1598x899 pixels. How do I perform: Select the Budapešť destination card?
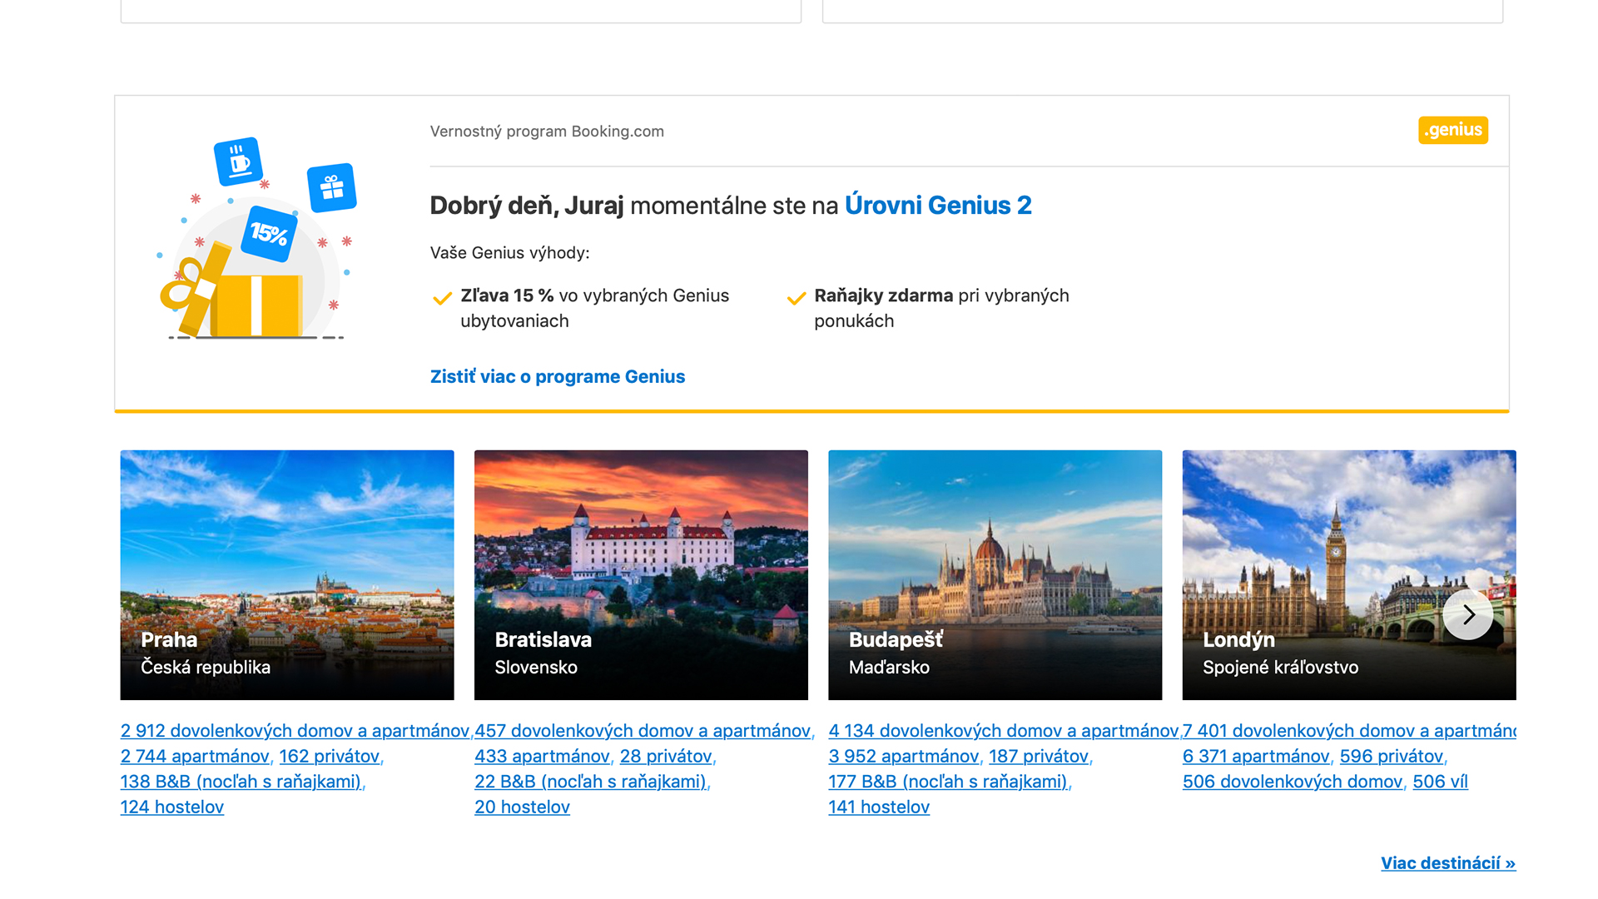(x=995, y=575)
